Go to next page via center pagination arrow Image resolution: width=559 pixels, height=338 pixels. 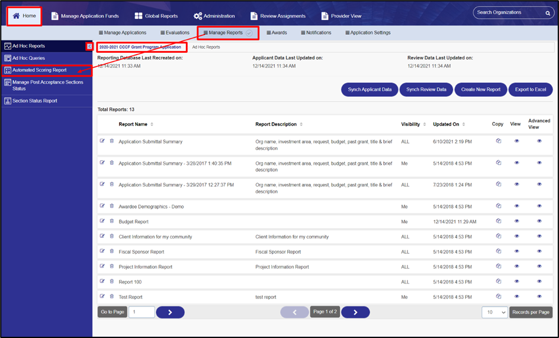(355, 313)
